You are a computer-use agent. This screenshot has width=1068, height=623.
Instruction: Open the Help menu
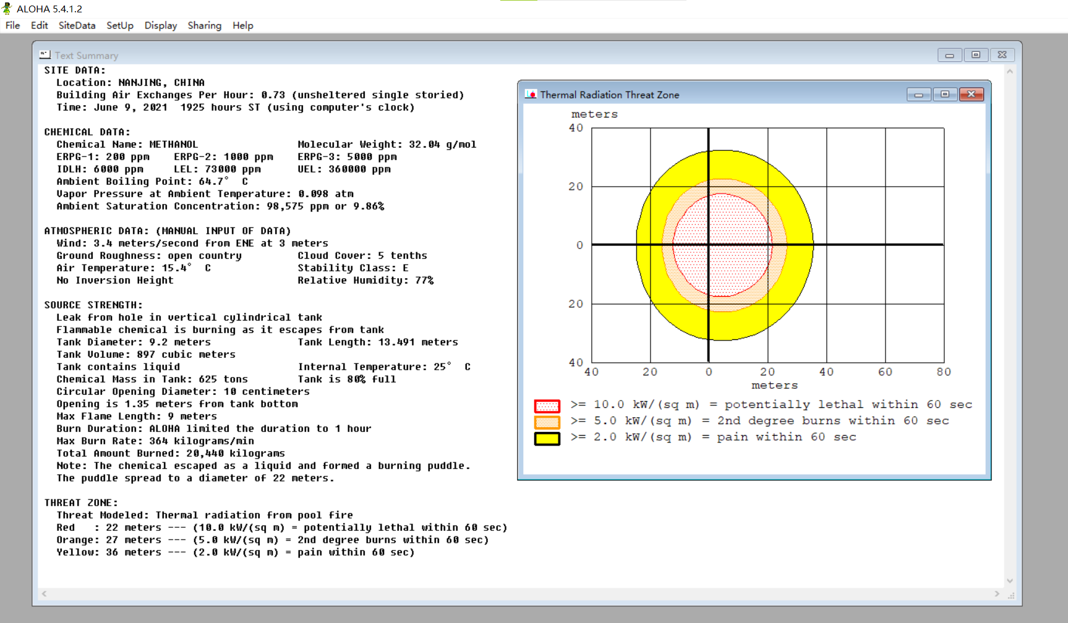(243, 25)
